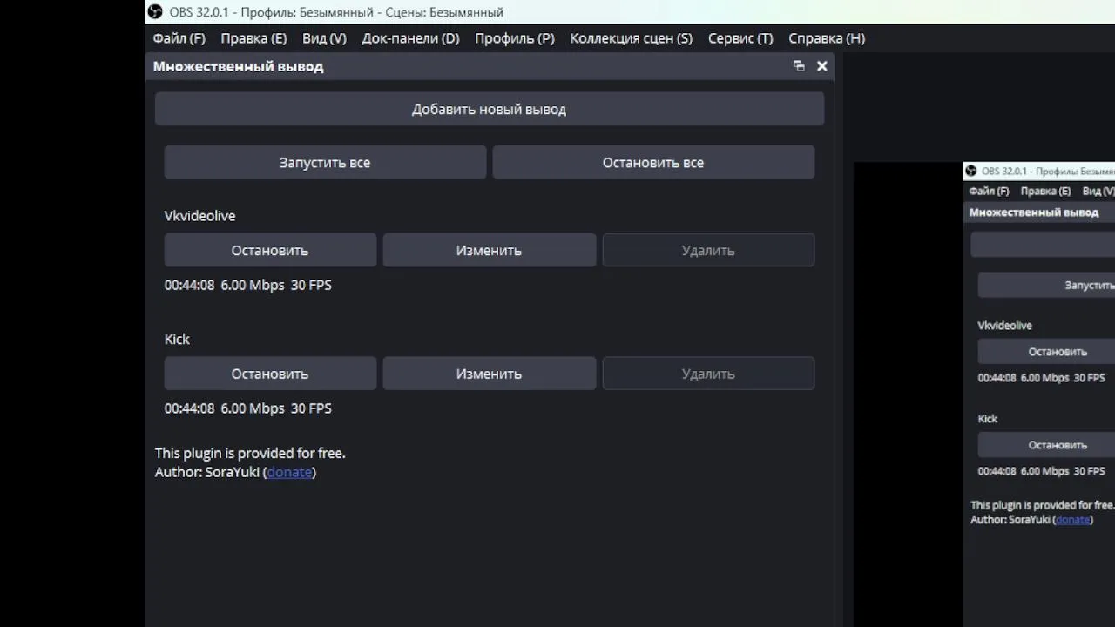Open Файл (F) menu in preview window

989,191
